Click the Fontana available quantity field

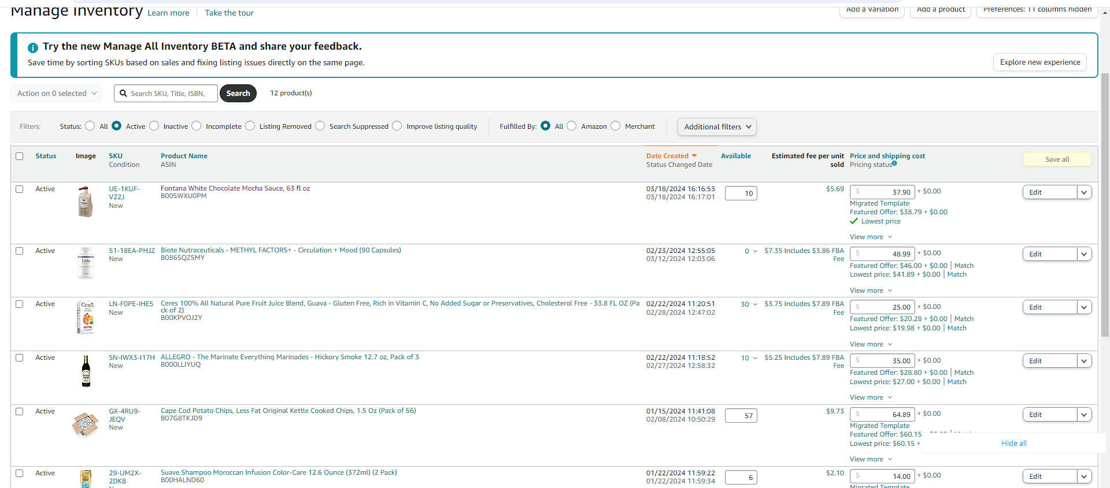click(741, 193)
